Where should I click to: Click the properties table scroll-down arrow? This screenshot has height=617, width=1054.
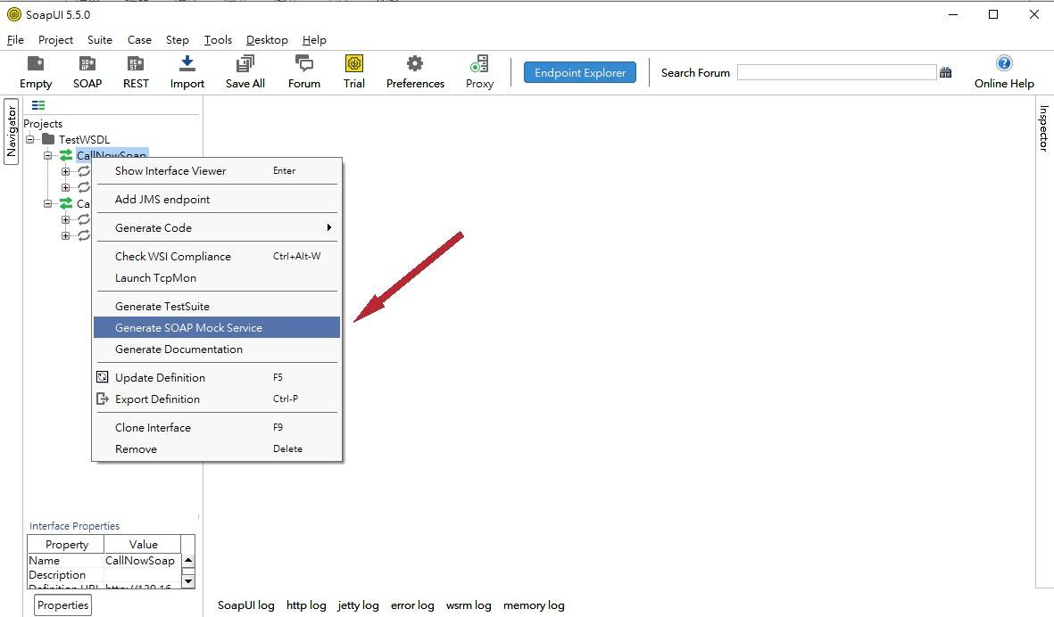(x=188, y=580)
